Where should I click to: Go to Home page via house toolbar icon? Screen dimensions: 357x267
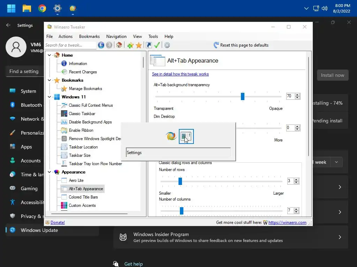(119, 45)
